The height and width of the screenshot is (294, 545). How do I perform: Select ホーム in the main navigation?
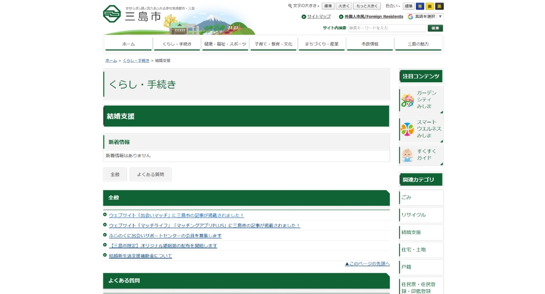(x=129, y=44)
